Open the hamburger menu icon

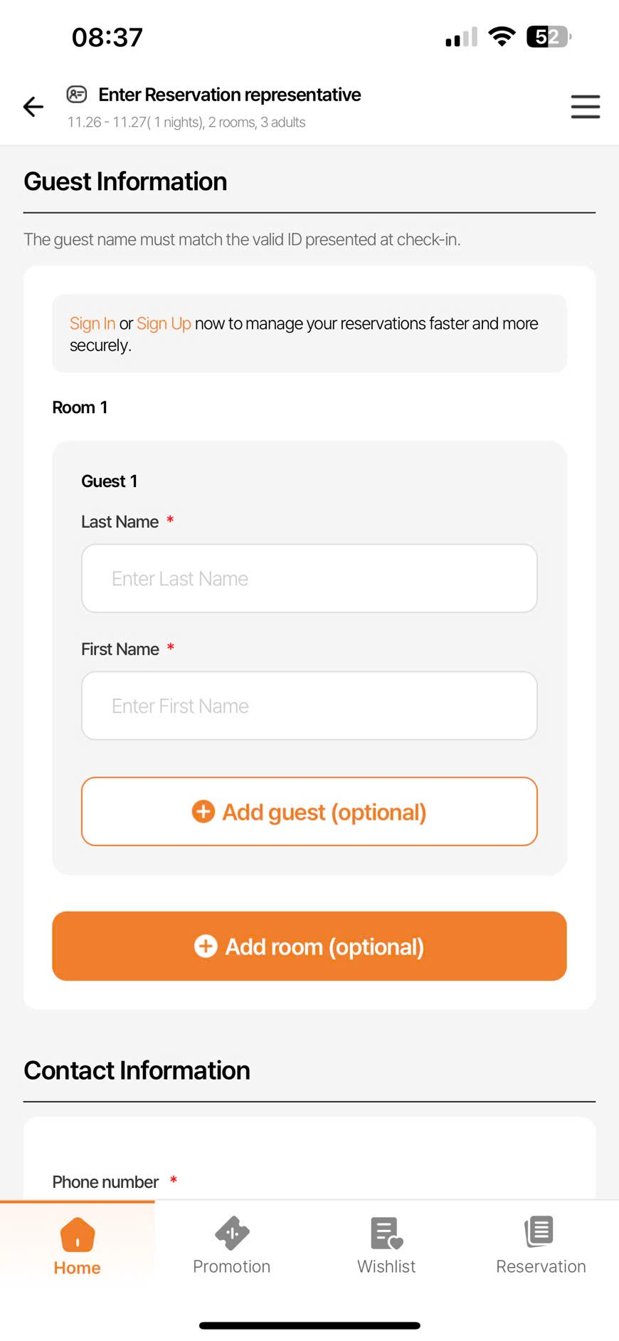pos(585,107)
